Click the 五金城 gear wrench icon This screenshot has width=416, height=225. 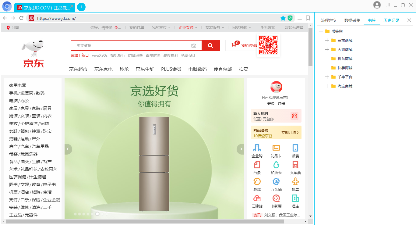point(276,181)
